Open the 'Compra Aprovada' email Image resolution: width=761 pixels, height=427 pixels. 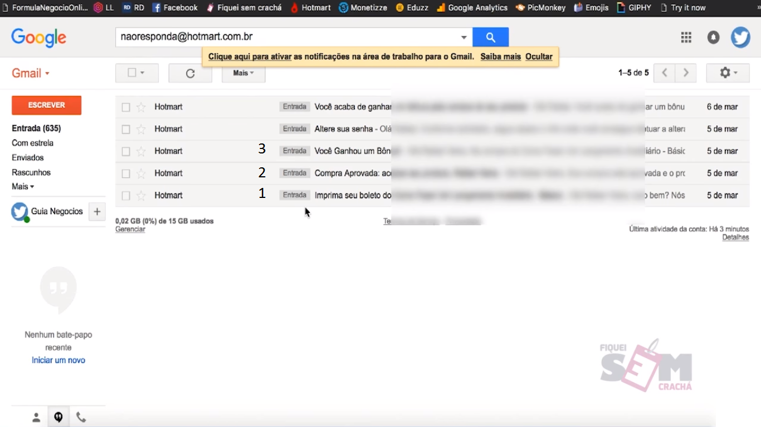pyautogui.click(x=432, y=173)
